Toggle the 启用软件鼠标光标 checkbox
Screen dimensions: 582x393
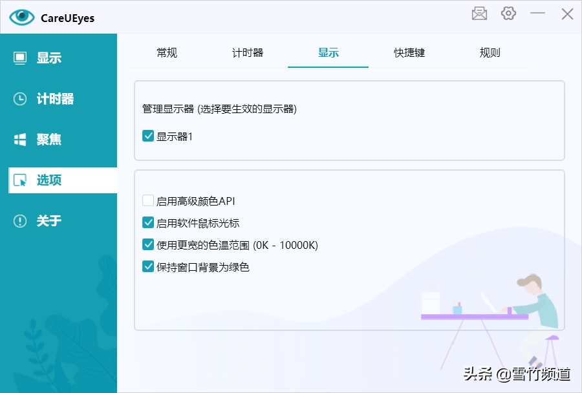(x=148, y=223)
